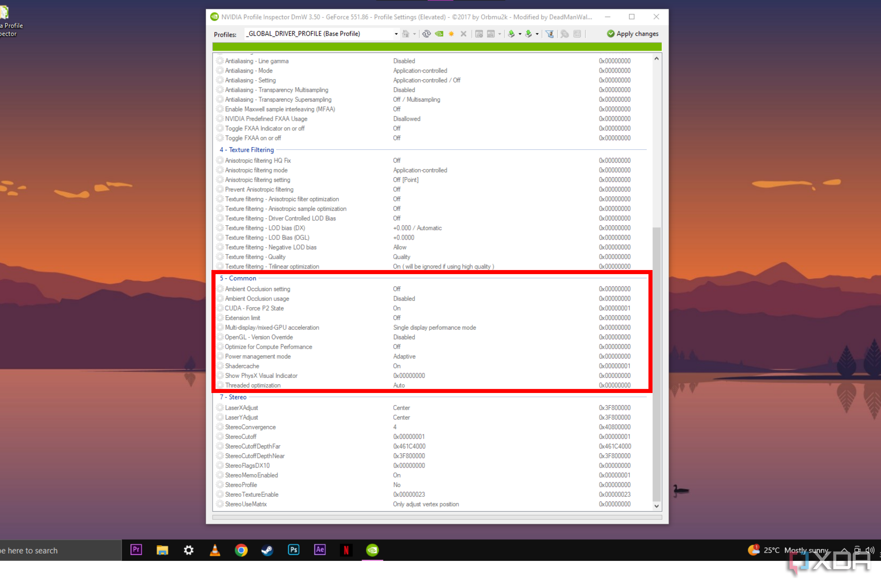881x587 pixels.
Task: Click the green progress bar below the toolbar
Action: [436, 46]
